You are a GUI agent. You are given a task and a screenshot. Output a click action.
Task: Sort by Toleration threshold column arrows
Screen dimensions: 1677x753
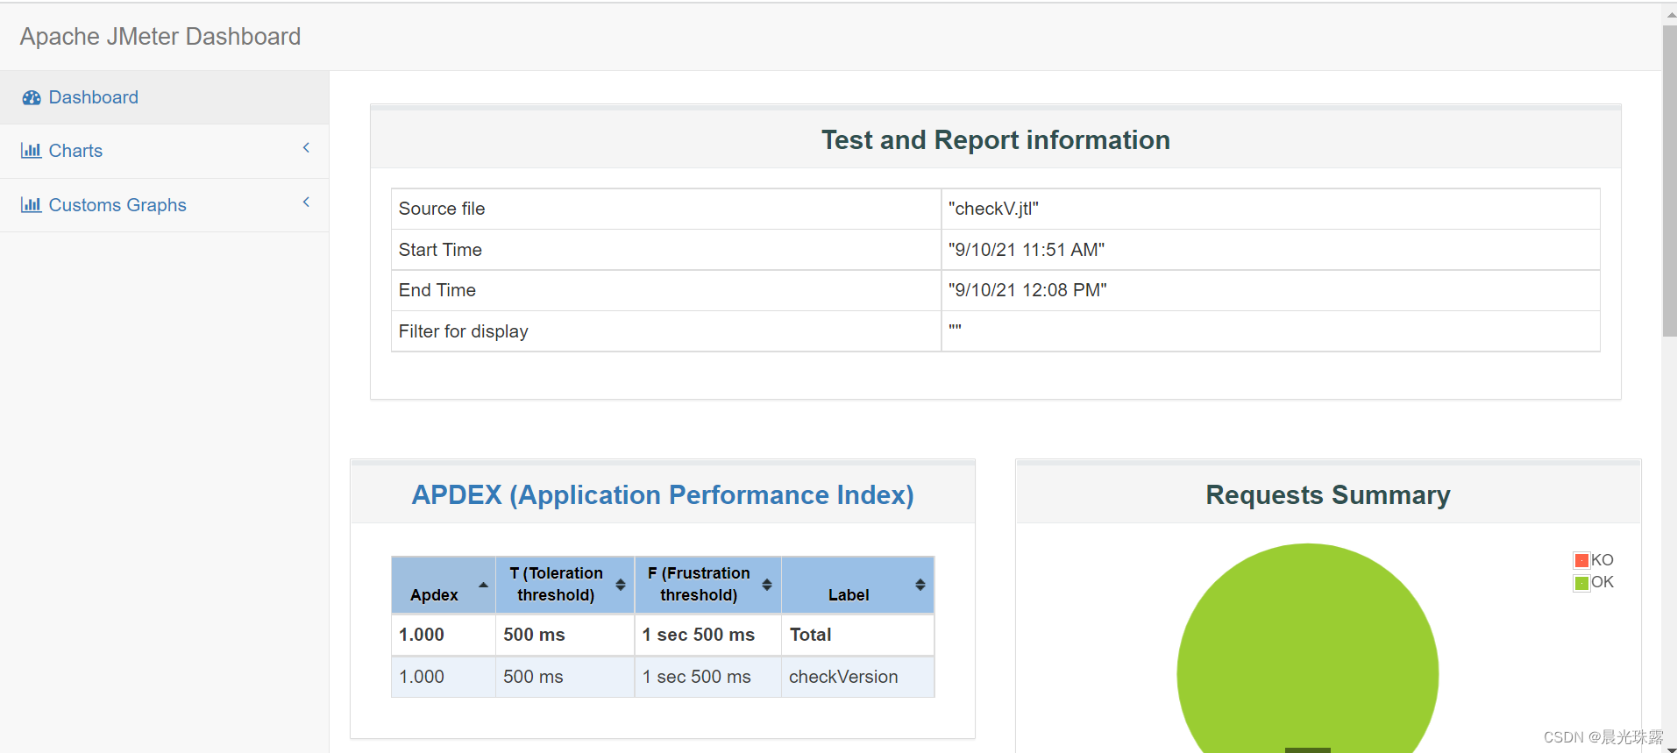coord(621,585)
